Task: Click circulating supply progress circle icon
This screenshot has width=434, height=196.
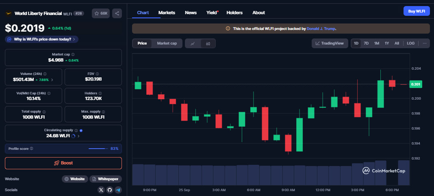Action: point(73,136)
